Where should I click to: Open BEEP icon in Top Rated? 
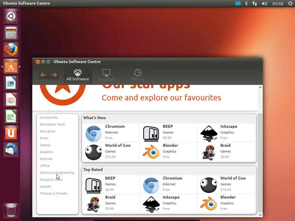click(x=93, y=186)
